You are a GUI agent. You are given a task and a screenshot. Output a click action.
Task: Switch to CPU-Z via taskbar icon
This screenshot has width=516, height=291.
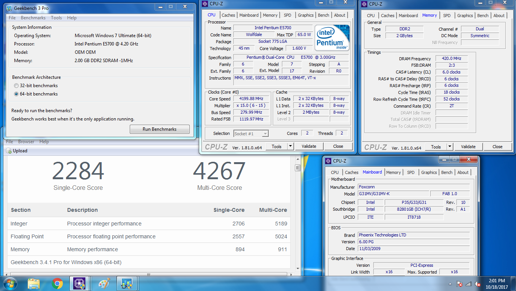80,283
